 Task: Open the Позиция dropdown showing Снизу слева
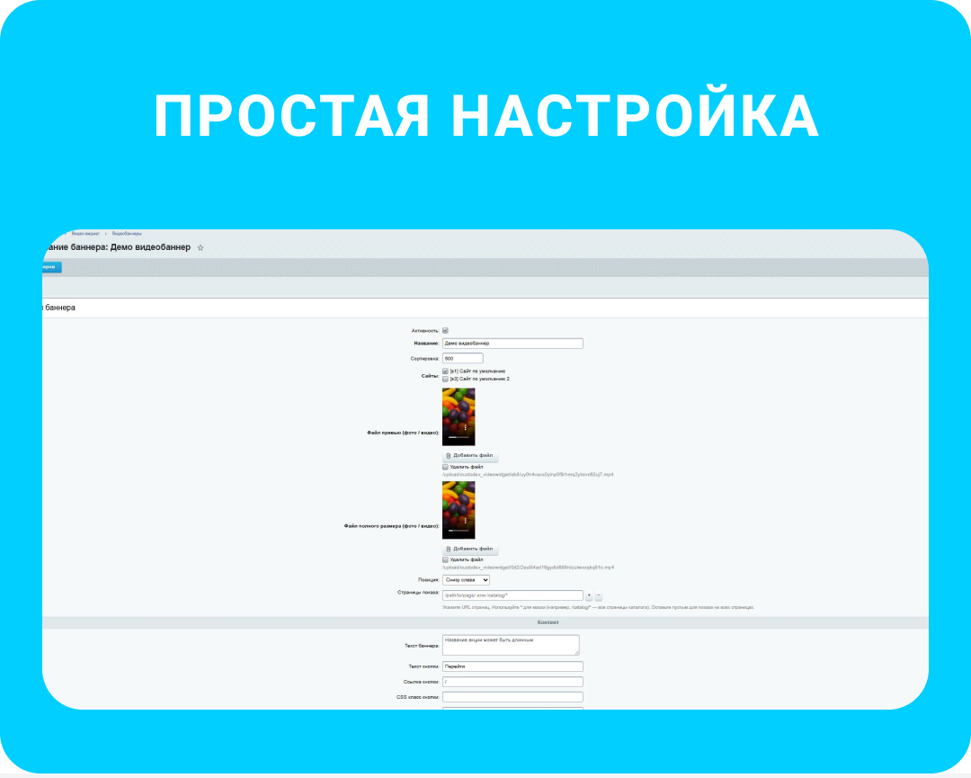(x=468, y=580)
